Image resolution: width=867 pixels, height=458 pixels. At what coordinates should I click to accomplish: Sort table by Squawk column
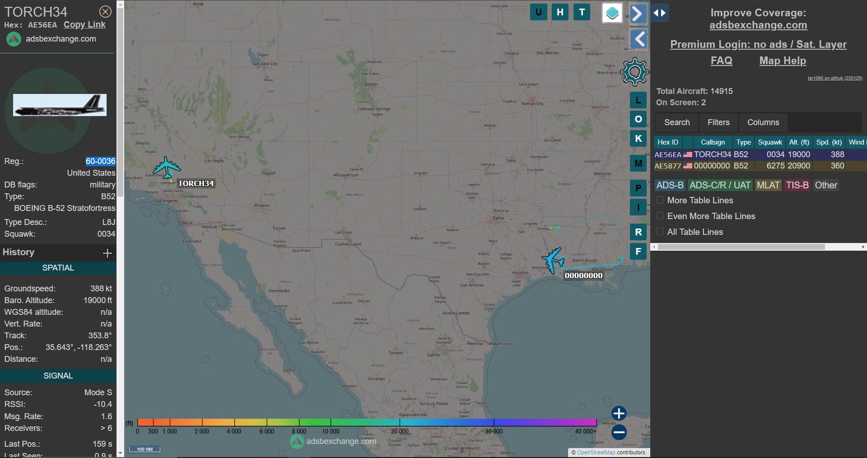coord(770,142)
